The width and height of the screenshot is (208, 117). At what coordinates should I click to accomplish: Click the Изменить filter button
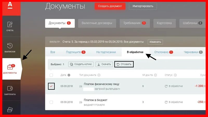[x=155, y=42]
